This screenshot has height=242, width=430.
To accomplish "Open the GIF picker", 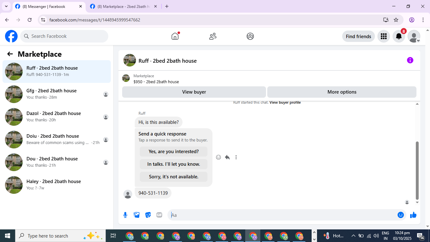I will pyautogui.click(x=159, y=215).
